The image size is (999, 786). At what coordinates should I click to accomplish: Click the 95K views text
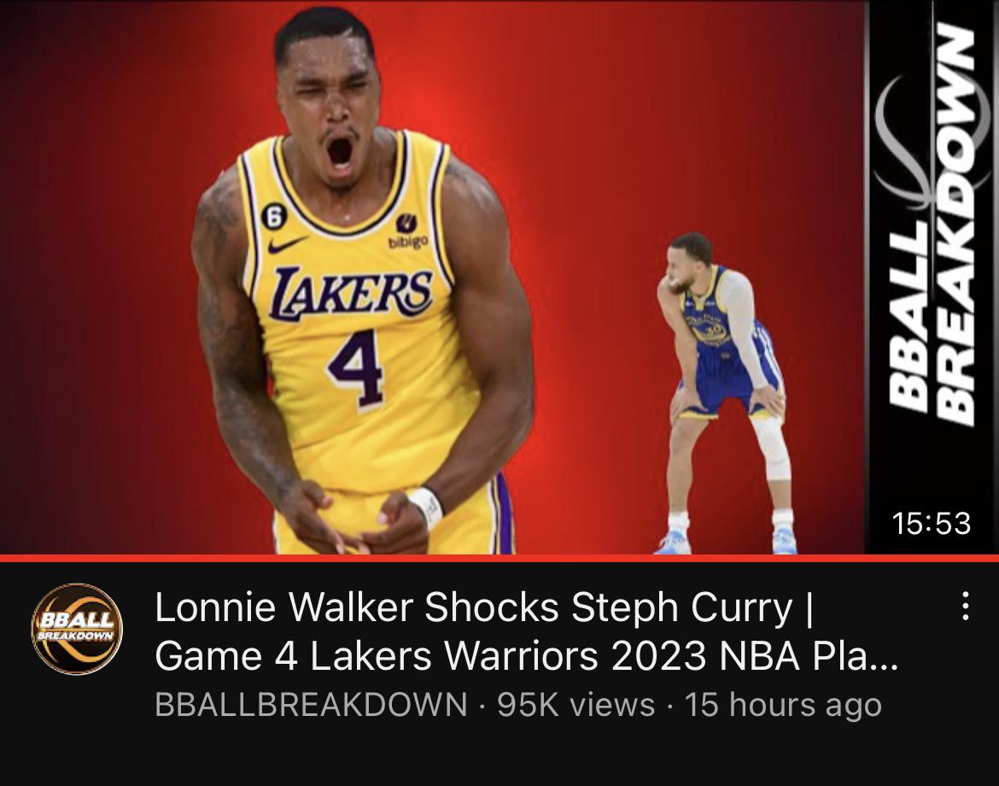(576, 705)
